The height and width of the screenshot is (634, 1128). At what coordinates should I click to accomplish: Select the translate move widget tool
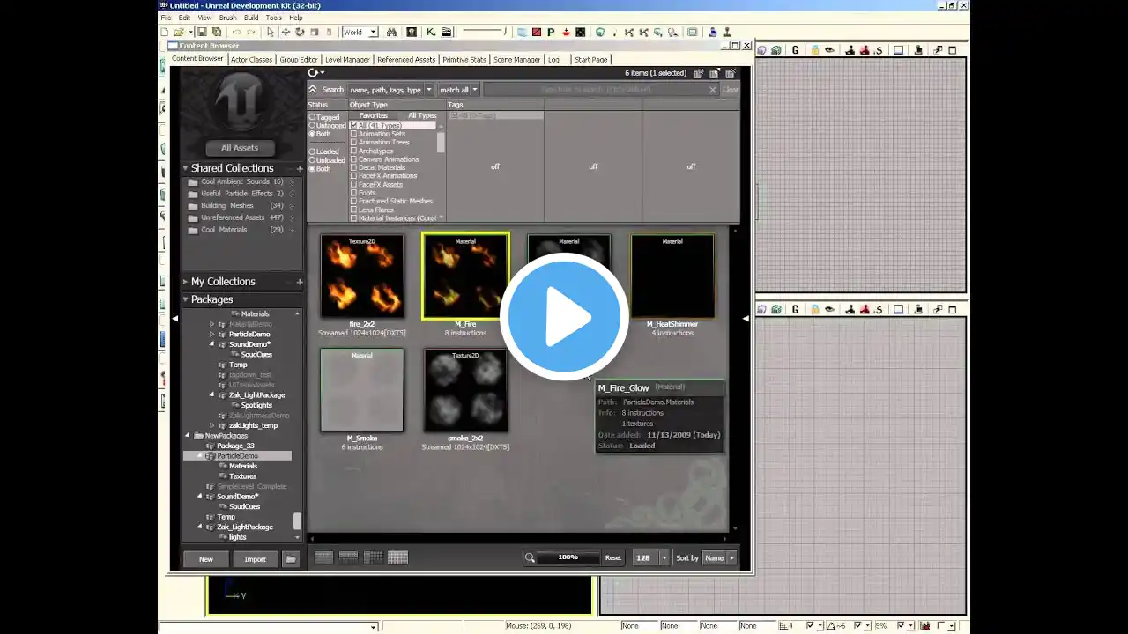point(286,33)
